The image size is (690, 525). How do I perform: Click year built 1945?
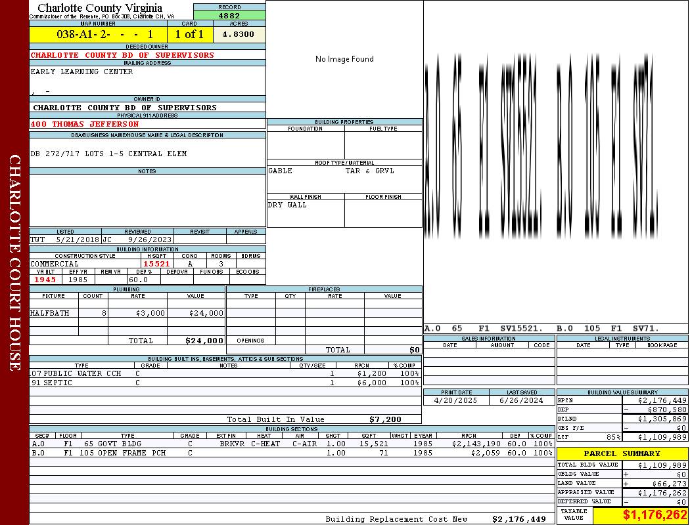click(x=45, y=280)
